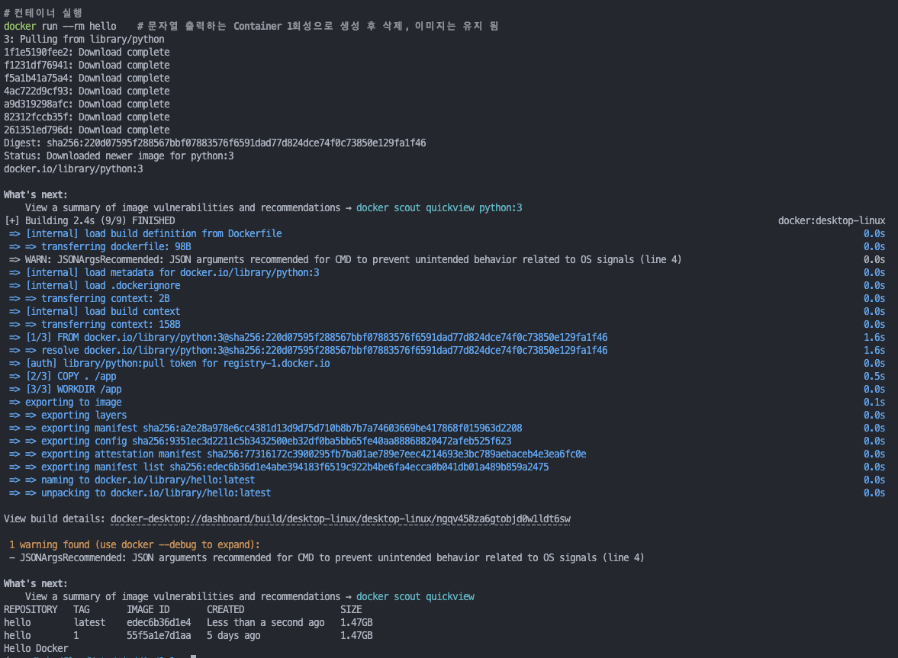Click 'Status: Downloaded newer image for python:3'

point(118,156)
